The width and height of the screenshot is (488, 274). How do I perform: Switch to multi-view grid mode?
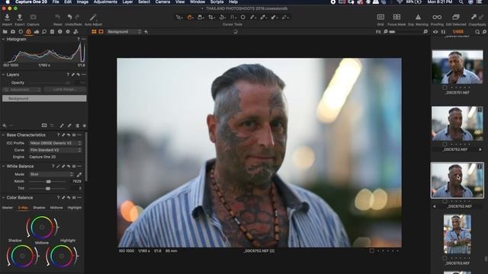pos(94,32)
